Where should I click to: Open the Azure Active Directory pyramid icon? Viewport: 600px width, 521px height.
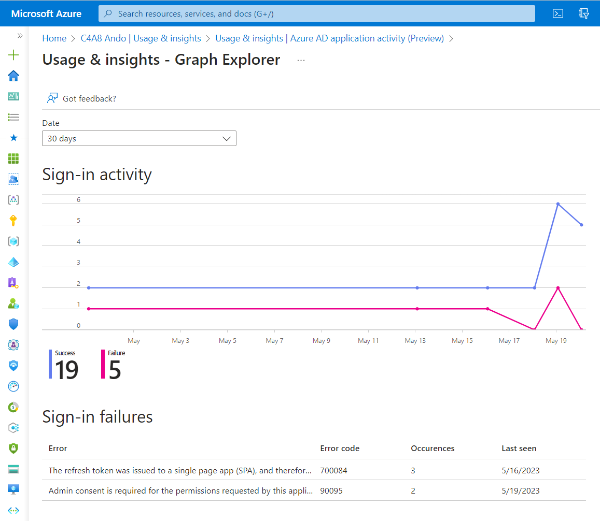(x=13, y=262)
